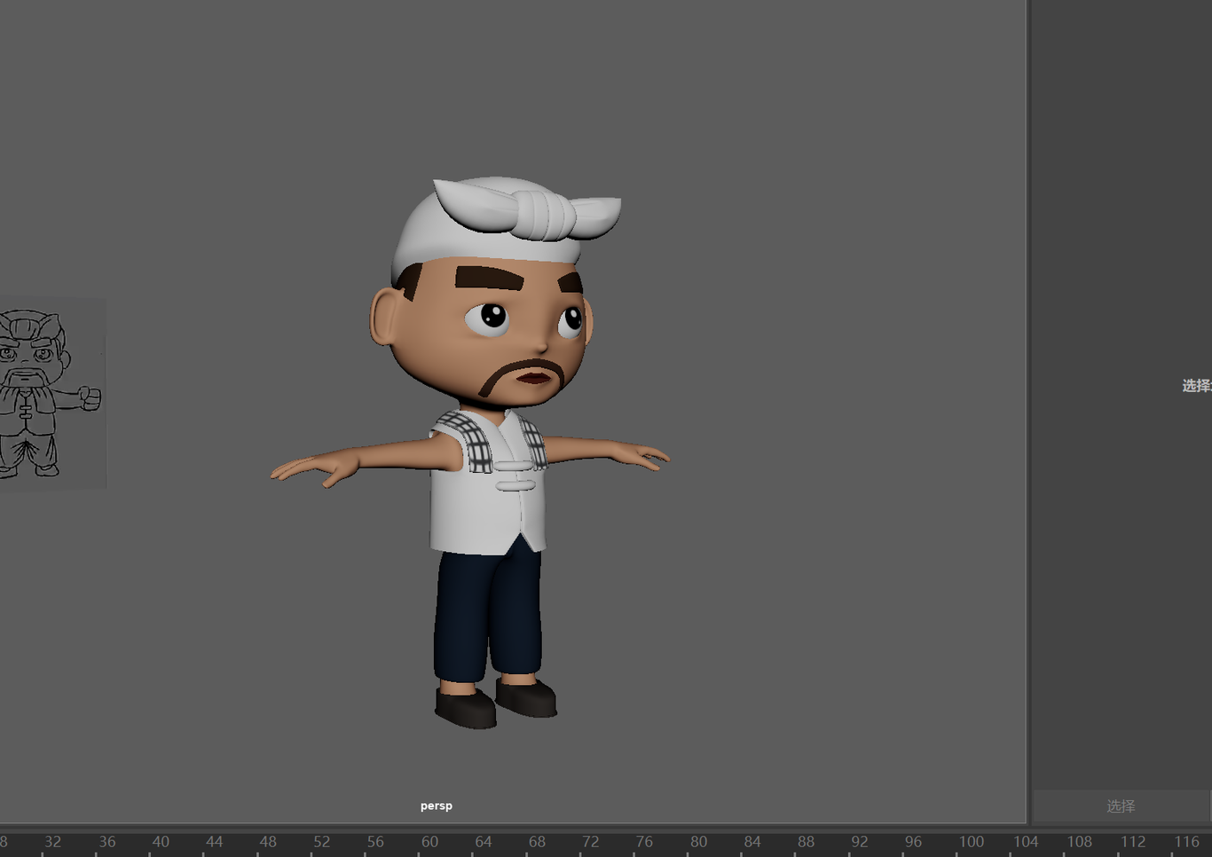Jump to frame 48 on the timeline
The height and width of the screenshot is (857, 1212).
(x=268, y=841)
